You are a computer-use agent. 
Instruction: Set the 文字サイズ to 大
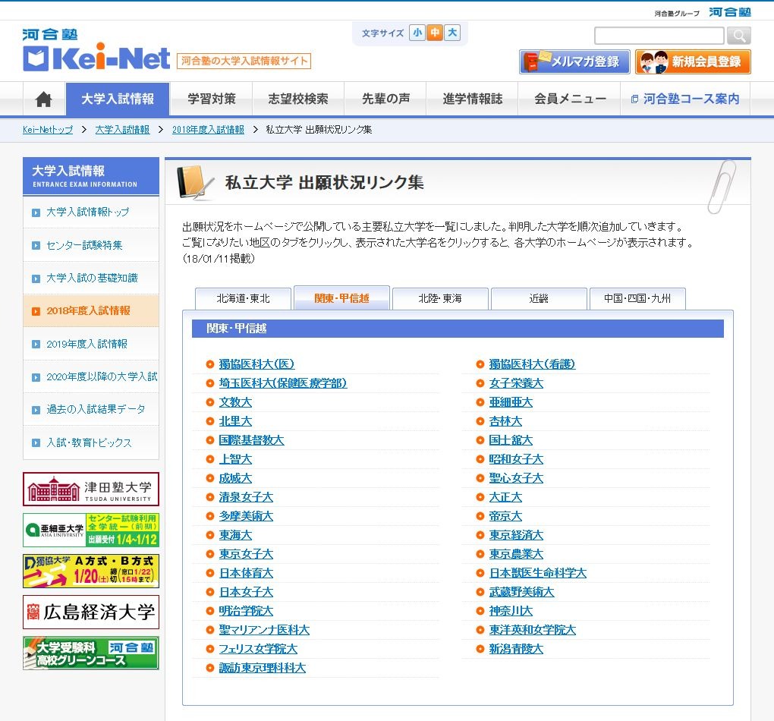tap(455, 33)
